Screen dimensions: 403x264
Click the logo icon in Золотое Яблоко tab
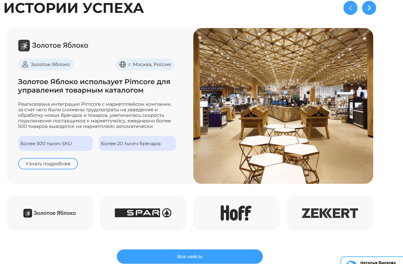[28, 213]
